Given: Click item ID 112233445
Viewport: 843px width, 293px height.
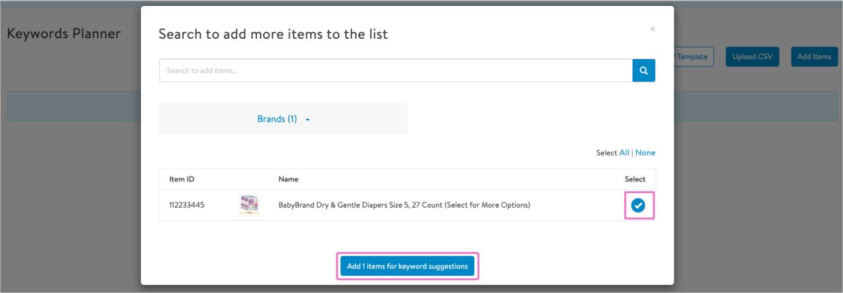Looking at the screenshot, I should (x=187, y=205).
